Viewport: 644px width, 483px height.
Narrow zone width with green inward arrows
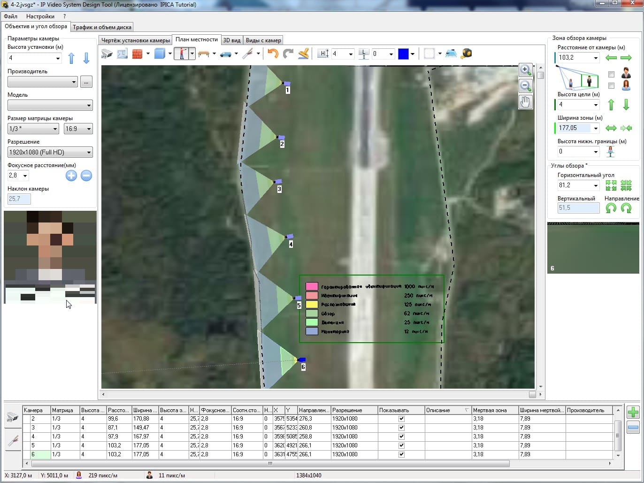[626, 128]
